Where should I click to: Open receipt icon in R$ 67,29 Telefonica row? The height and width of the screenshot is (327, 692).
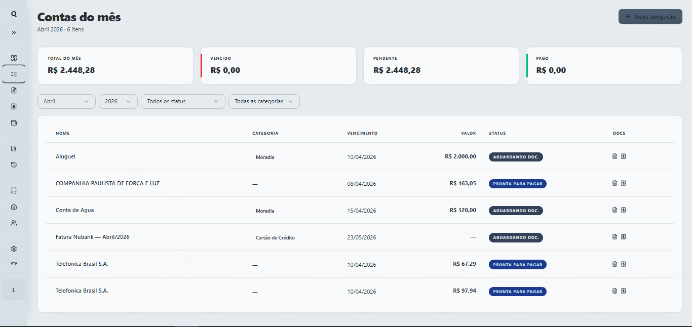pos(624,264)
